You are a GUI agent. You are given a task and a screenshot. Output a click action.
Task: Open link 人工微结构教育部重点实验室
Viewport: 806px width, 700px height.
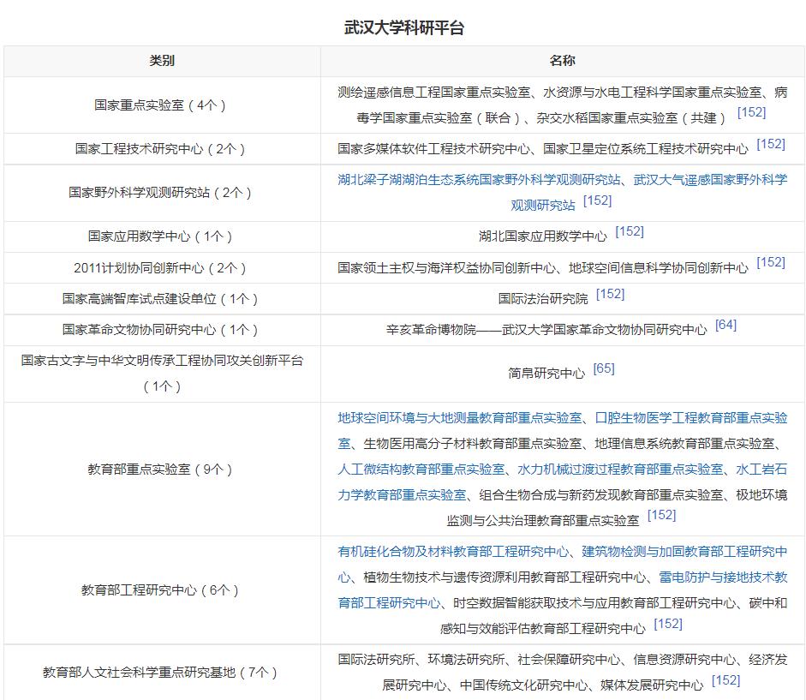[x=421, y=470]
